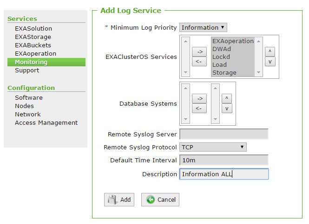Click the Default Time Interval field
Viewport: 309px width, 224px height.
pos(224,160)
